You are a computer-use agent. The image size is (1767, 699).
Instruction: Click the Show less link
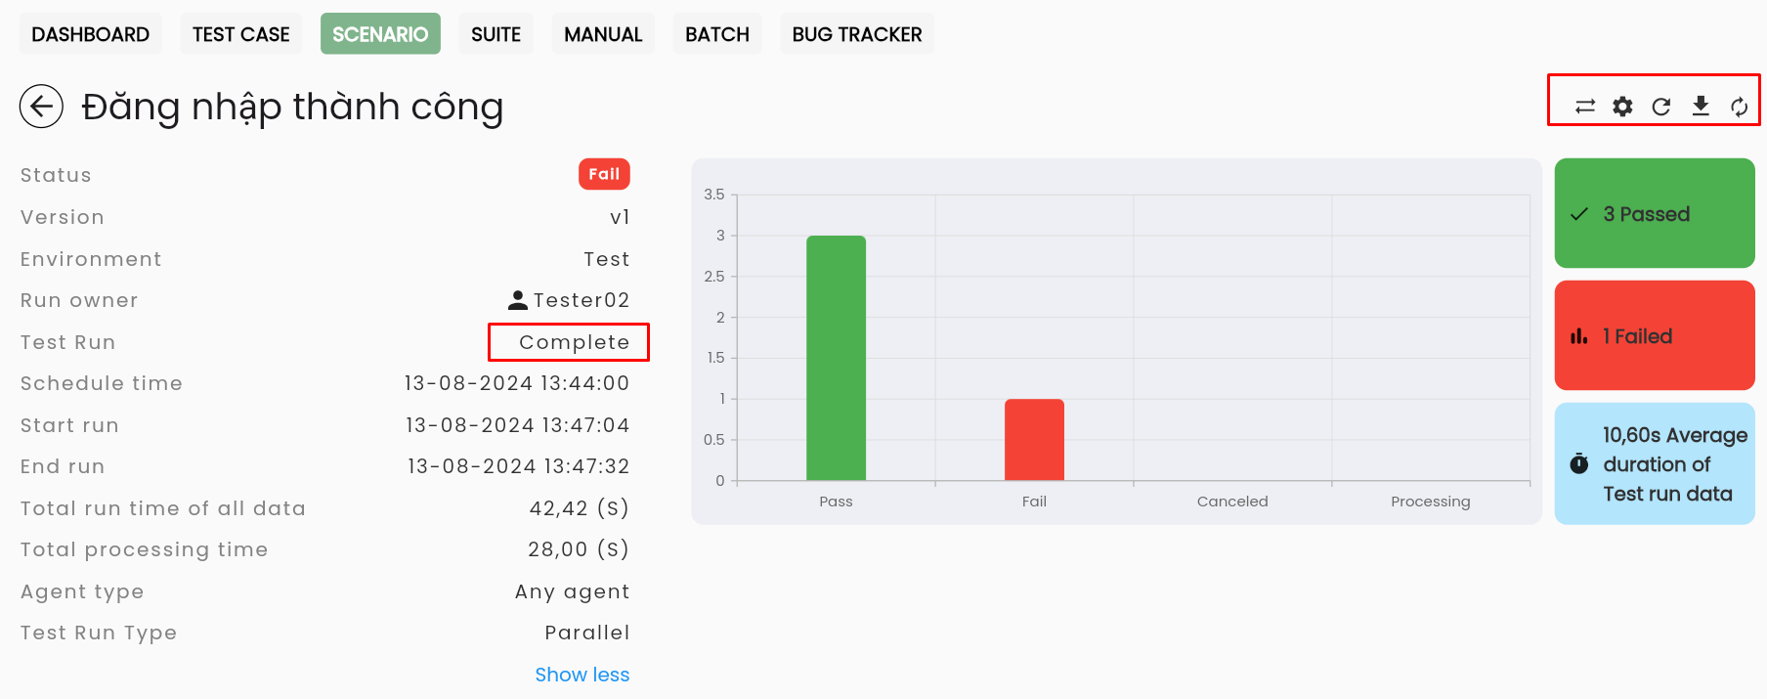(x=582, y=675)
